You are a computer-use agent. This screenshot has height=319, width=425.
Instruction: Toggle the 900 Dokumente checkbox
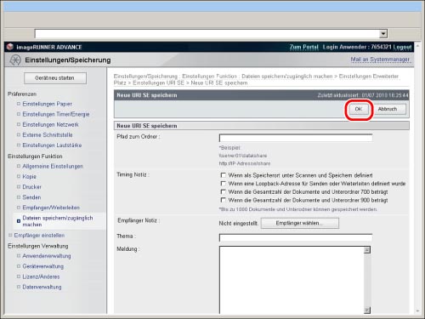click(x=224, y=200)
